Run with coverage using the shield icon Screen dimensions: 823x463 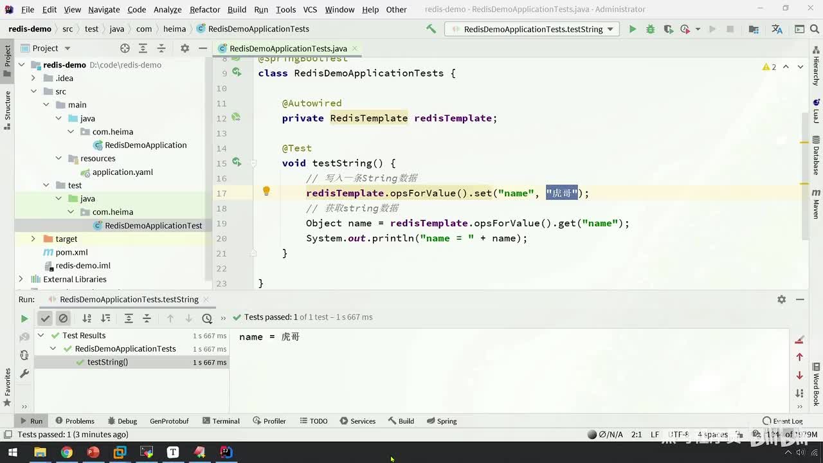[x=668, y=29]
